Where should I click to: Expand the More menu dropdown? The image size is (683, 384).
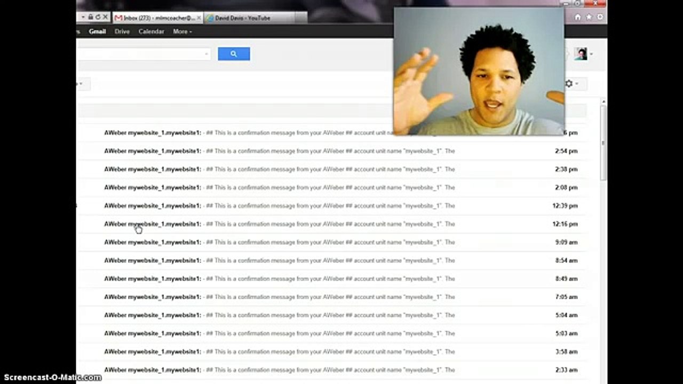[x=182, y=31]
